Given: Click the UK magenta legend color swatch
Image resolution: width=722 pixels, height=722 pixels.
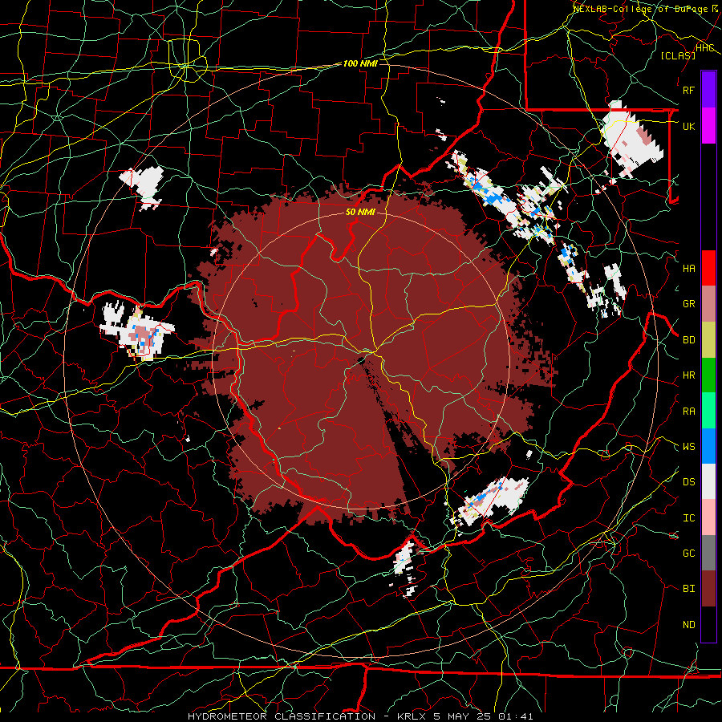Looking at the screenshot, I should click(x=708, y=126).
